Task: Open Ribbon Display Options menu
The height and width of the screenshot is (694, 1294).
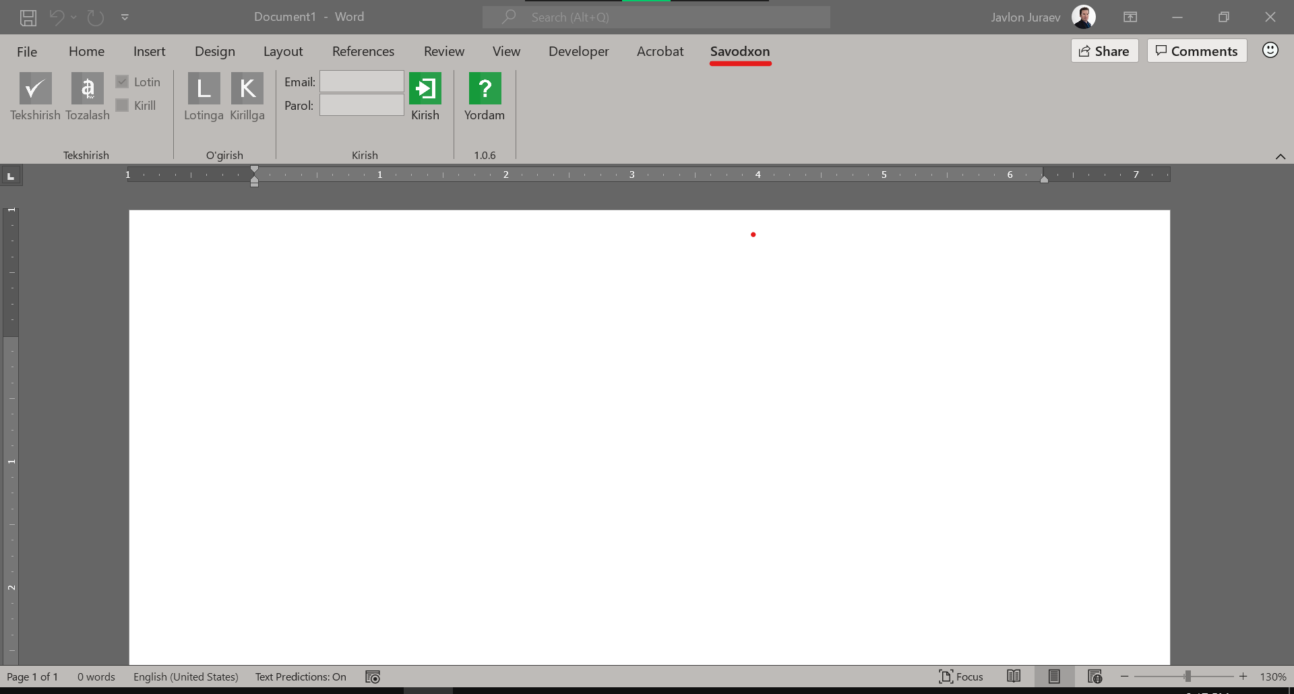Action: point(1130,18)
